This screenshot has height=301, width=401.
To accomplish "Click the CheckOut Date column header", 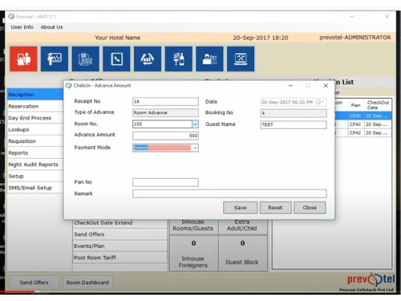I will 378,105.
